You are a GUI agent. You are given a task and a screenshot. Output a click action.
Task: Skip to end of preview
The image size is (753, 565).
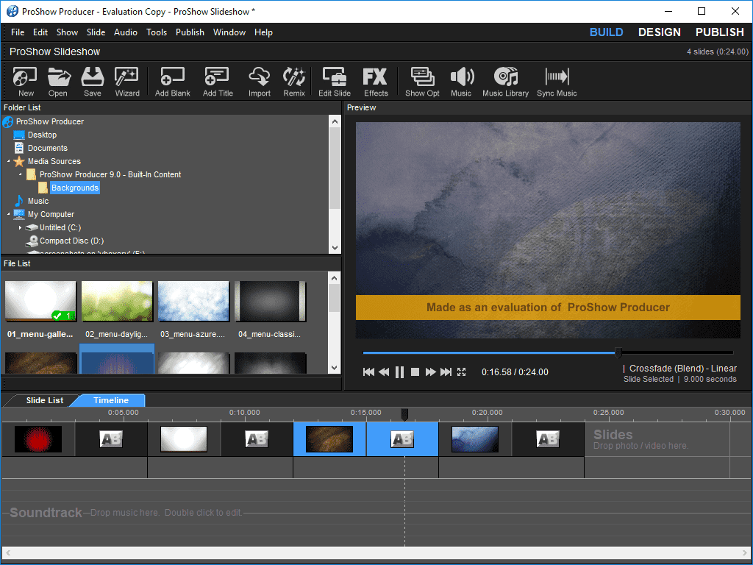(446, 372)
